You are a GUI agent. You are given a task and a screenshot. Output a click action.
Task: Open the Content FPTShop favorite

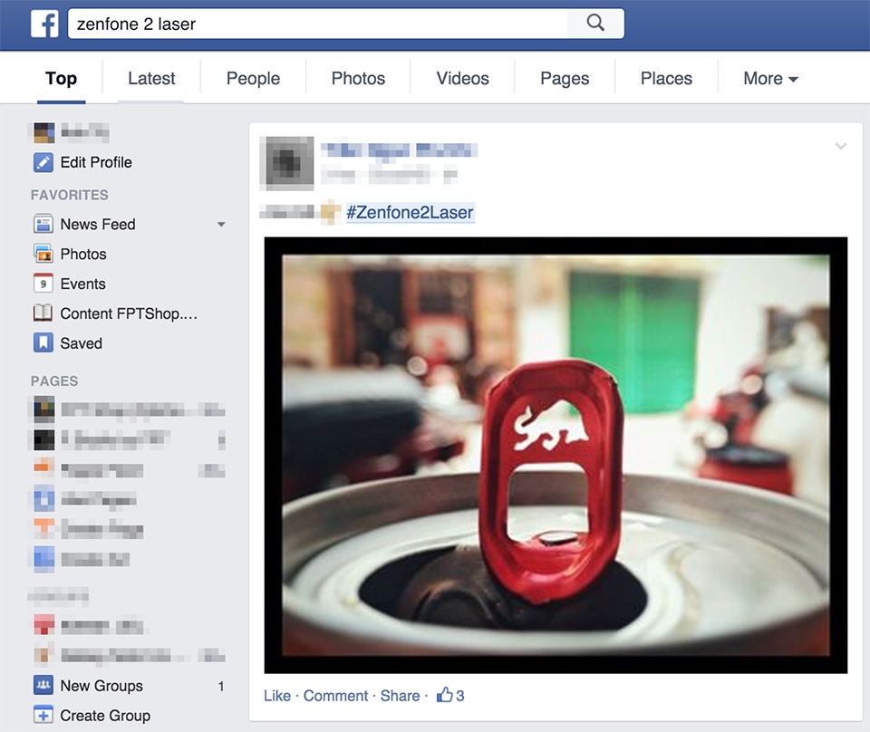126,313
